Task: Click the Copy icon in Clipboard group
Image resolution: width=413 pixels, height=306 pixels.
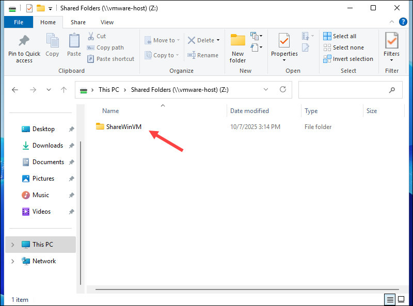Action: 52,41
